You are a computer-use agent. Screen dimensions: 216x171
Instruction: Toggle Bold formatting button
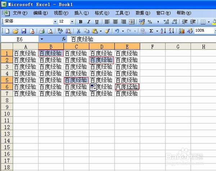pos(81,22)
